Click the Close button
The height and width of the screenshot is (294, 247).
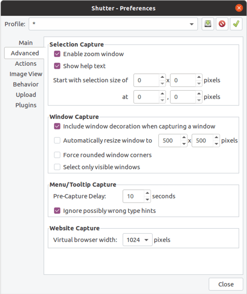pos(226,284)
